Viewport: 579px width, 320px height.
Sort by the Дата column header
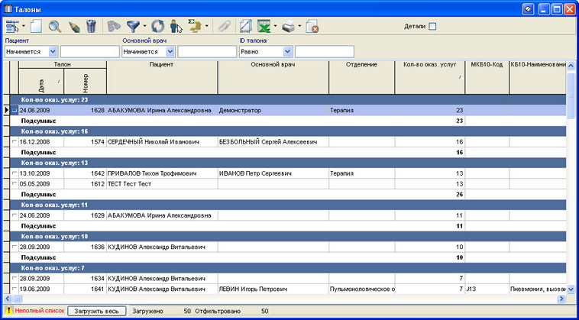tap(41, 81)
